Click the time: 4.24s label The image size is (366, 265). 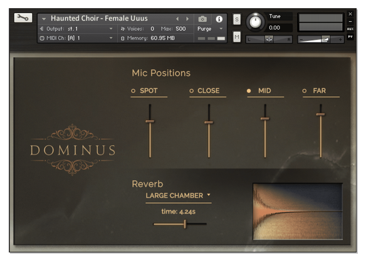(x=179, y=212)
